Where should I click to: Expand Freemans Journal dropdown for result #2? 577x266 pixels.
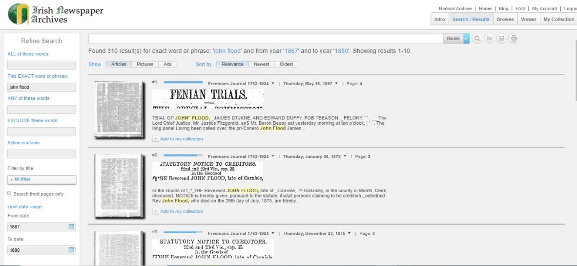[x=273, y=156]
